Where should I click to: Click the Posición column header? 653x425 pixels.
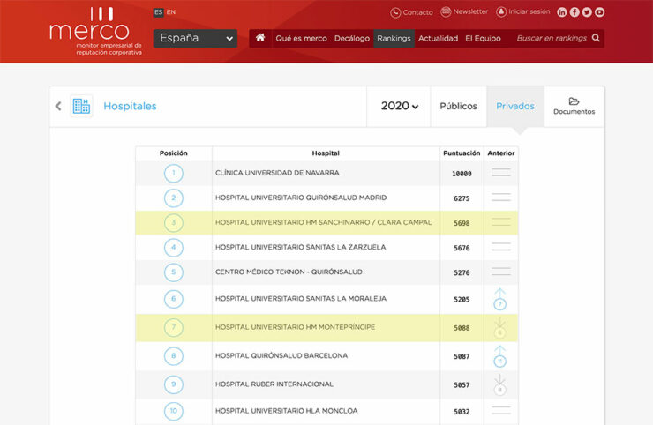pos(174,153)
